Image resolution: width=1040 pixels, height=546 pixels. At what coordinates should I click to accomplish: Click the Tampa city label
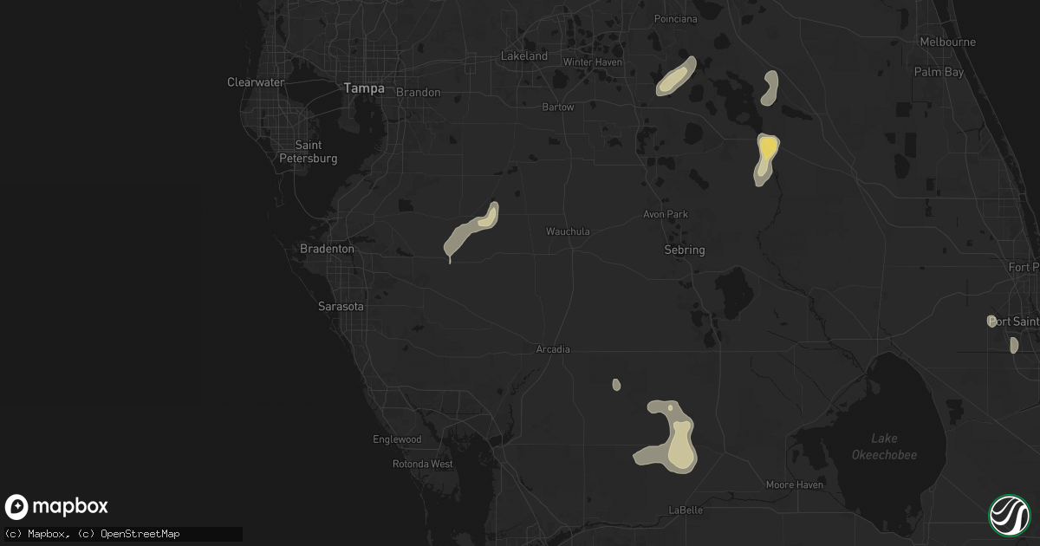[x=363, y=88]
